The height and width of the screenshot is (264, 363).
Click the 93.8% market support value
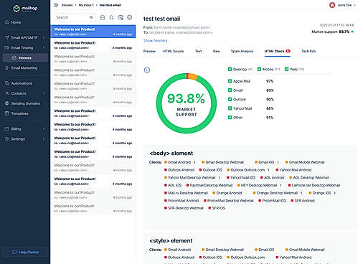click(186, 98)
